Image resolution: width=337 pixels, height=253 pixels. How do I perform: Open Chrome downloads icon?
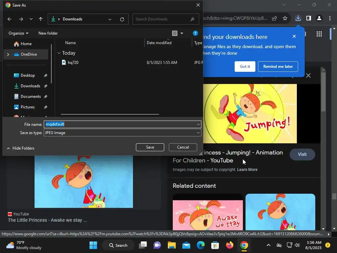pos(298,18)
